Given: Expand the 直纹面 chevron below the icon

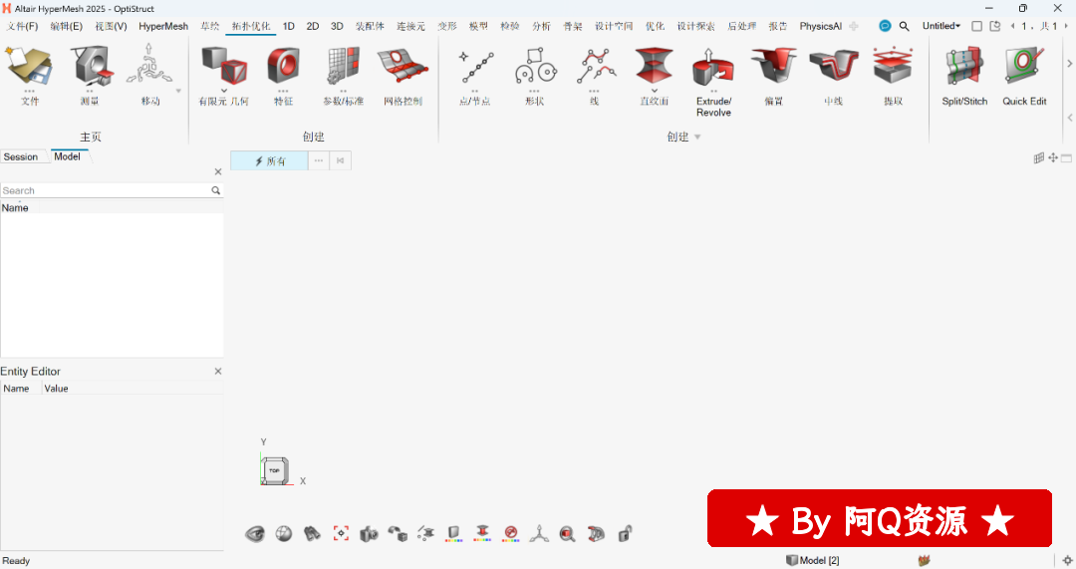Looking at the screenshot, I should (x=654, y=91).
